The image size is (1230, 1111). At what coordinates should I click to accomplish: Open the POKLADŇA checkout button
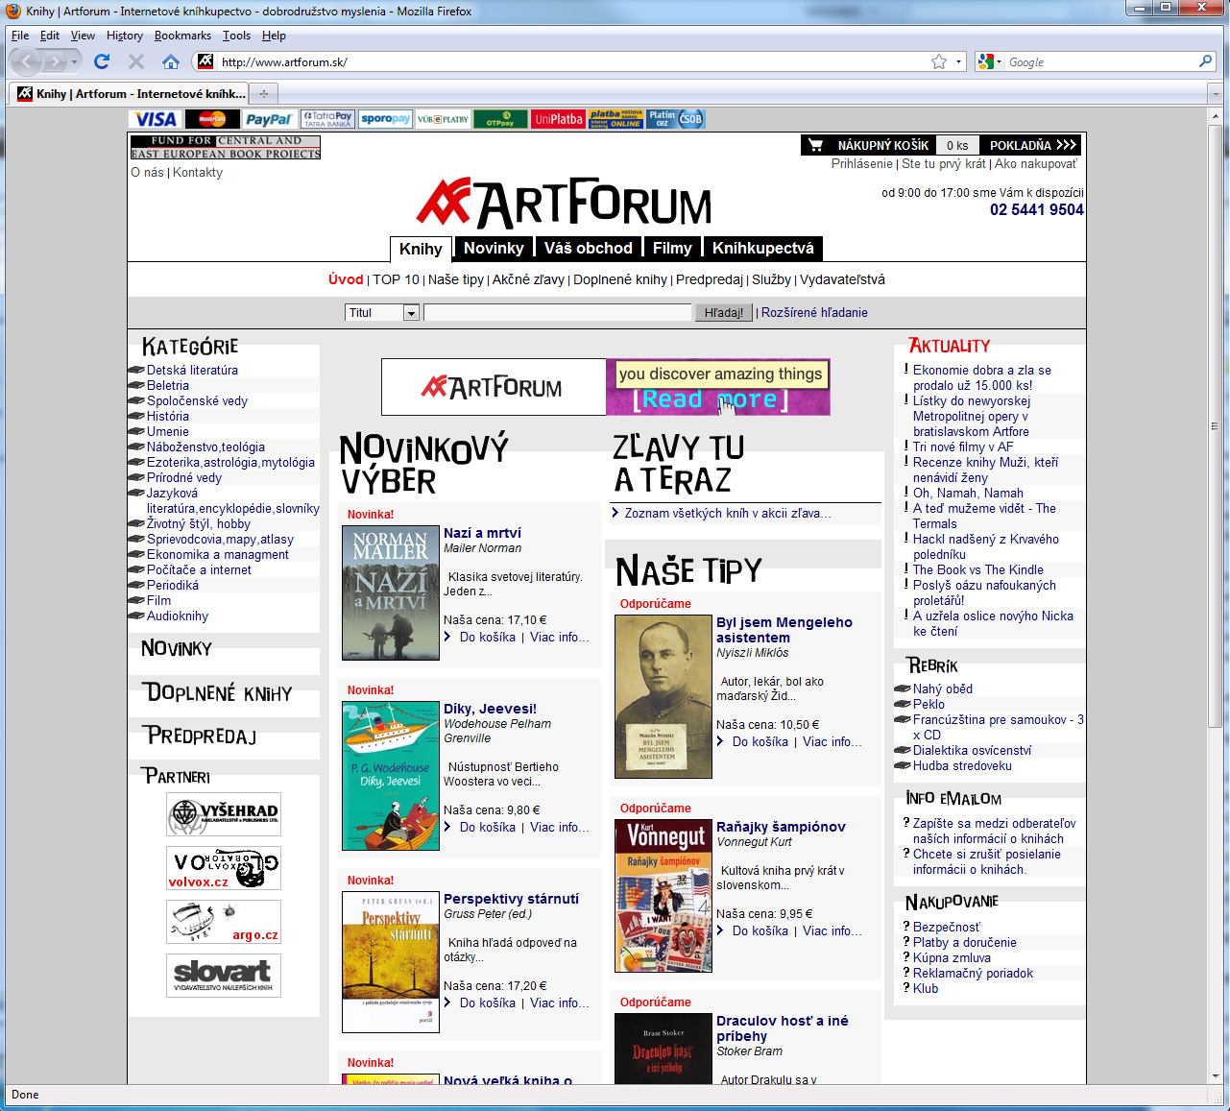(x=1033, y=145)
